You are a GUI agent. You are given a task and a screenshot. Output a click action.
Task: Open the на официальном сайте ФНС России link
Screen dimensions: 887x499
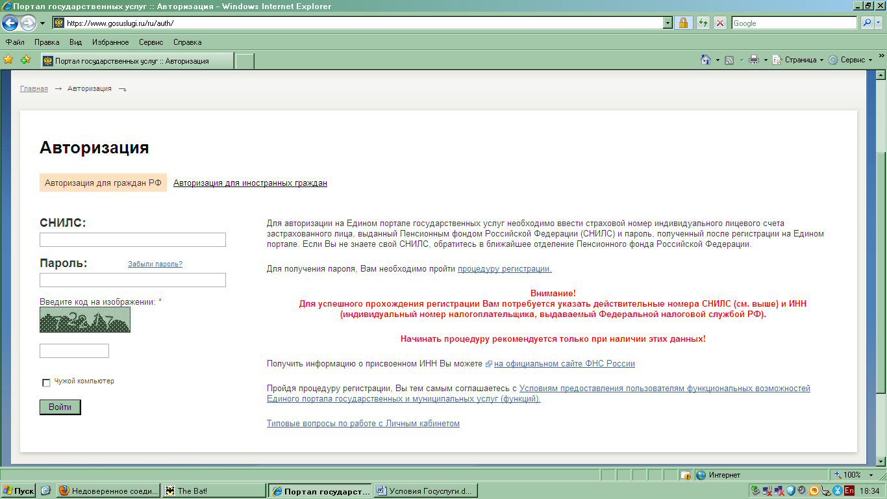(x=564, y=364)
